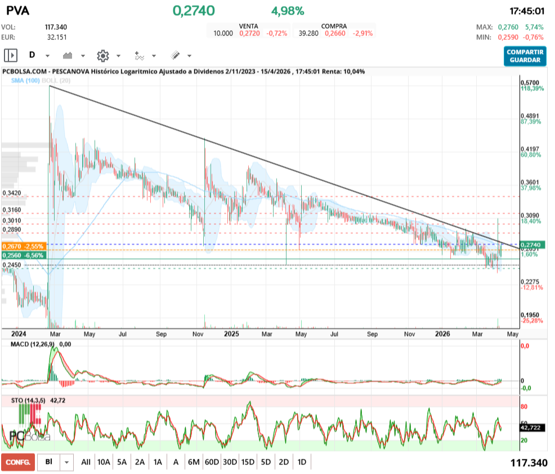Click the 0,3010 level label
555x474 pixels.
coord(12,220)
